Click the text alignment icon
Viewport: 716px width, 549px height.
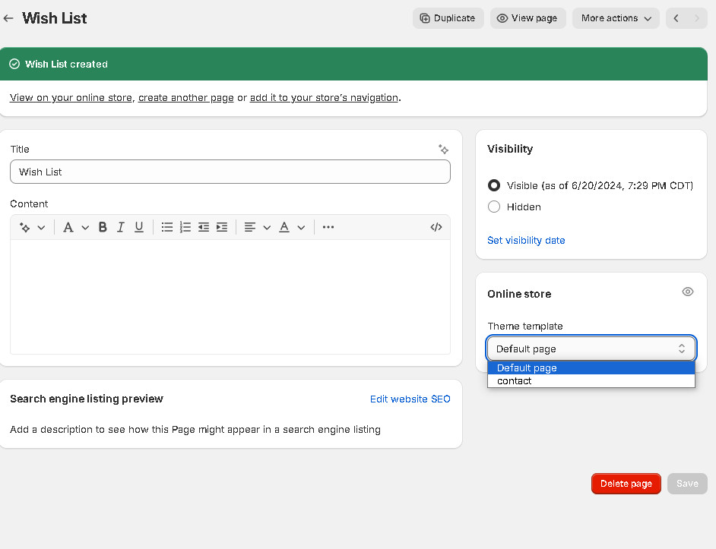pos(250,227)
